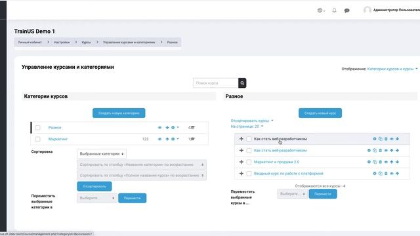Edit settings of Вводный курс по работе с платформой
This screenshot has height=236, width=420.
(x=375, y=173)
